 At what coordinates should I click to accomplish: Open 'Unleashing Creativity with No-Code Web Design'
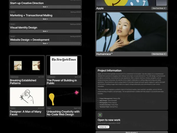click(x=63, y=113)
